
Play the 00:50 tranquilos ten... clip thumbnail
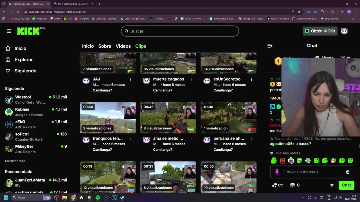(108, 118)
